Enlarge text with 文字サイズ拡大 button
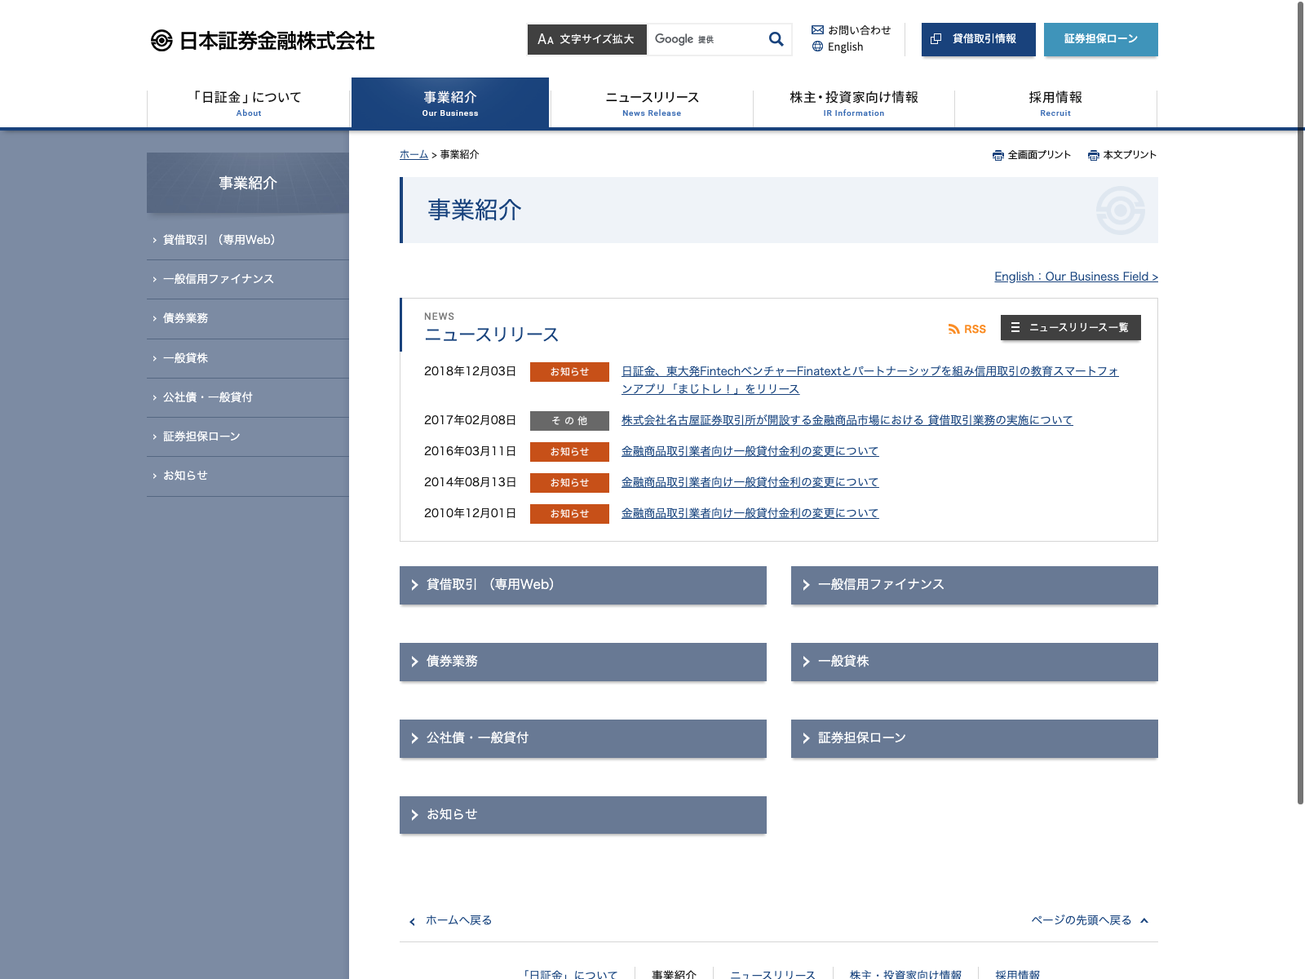Viewport: 1305px width, 979px height. [x=586, y=39]
